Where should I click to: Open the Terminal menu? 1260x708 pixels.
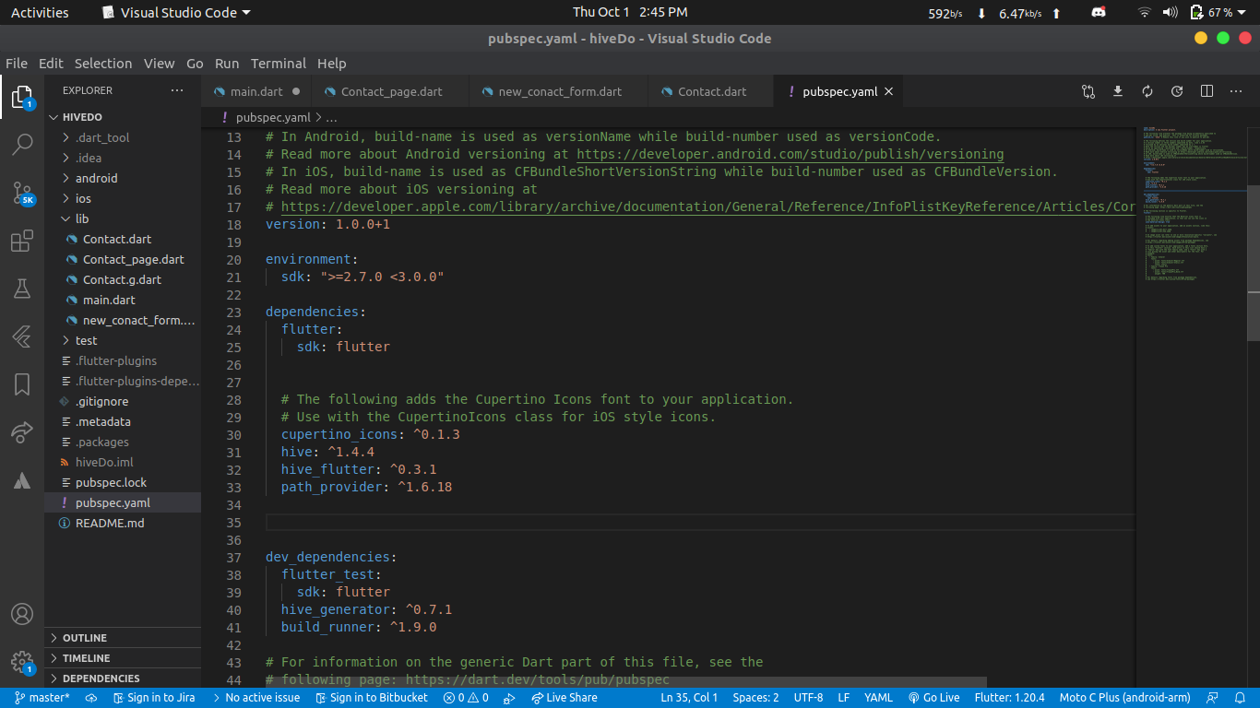tap(279, 64)
